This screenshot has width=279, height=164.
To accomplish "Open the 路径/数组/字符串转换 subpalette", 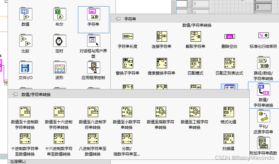I will pyautogui.click(x=264, y=63).
